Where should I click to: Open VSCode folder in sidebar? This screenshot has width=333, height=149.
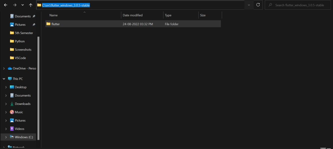point(20,58)
